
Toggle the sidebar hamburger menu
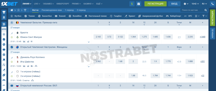pyautogui.click(x=4, y=24)
